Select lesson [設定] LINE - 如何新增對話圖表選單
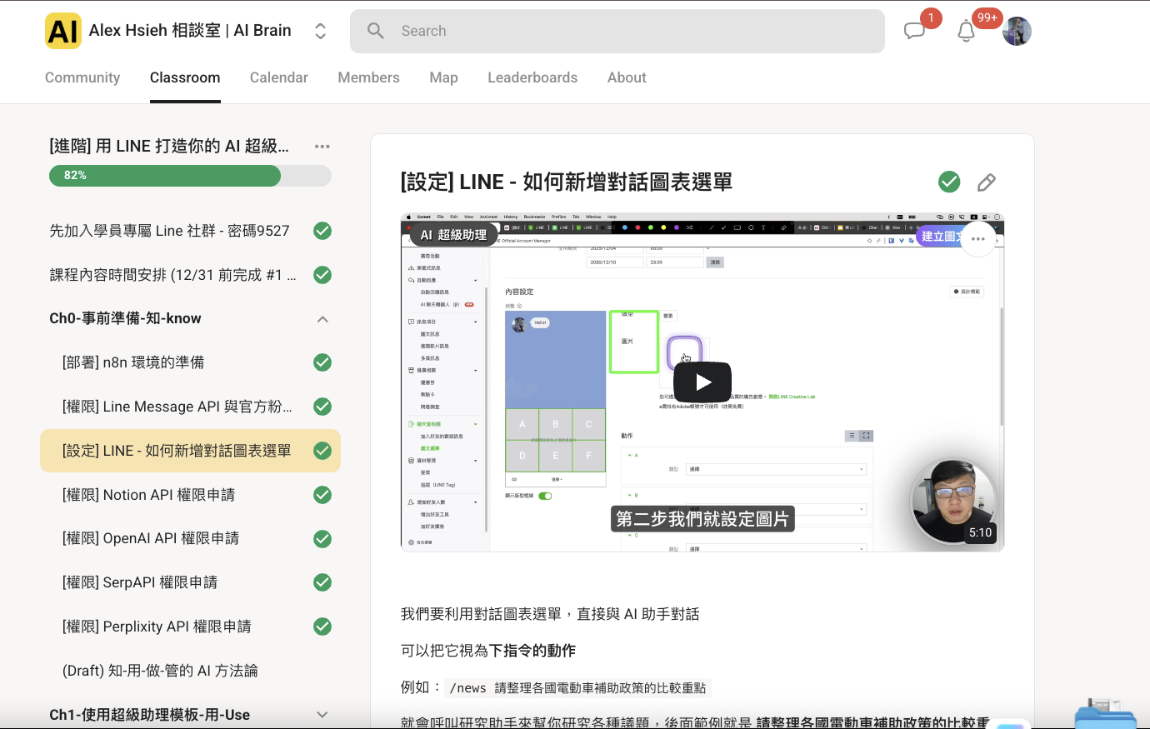Screen dimensions: 1150x729 coord(190,451)
